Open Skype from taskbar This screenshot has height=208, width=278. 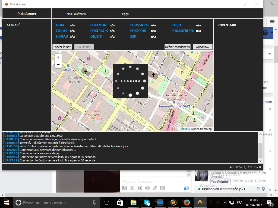point(147,203)
